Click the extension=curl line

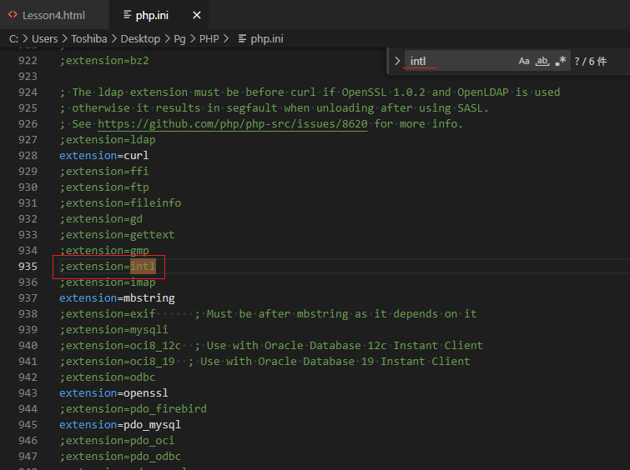tap(103, 156)
